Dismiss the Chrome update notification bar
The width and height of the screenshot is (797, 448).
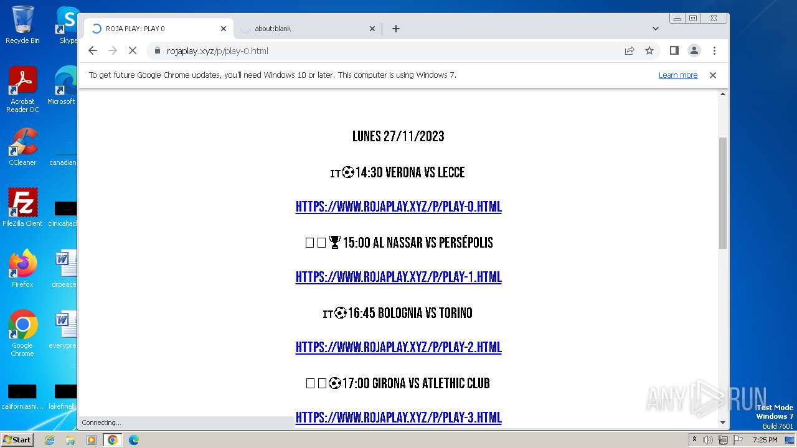point(713,75)
